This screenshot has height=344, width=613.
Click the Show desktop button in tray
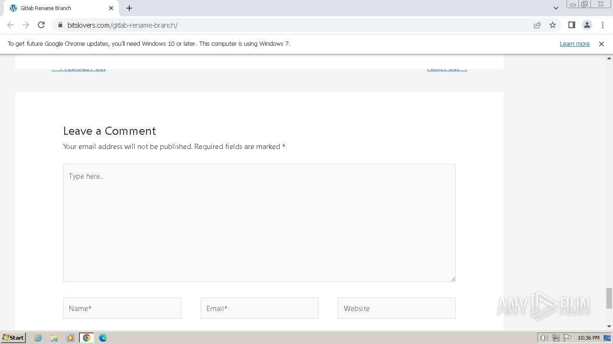click(607, 338)
